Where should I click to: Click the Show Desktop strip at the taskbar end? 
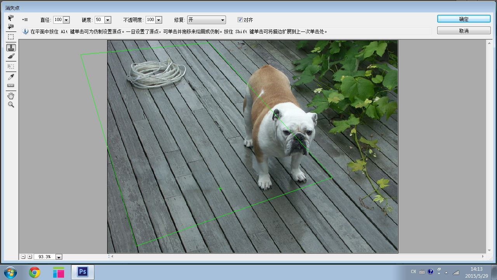point(494,272)
